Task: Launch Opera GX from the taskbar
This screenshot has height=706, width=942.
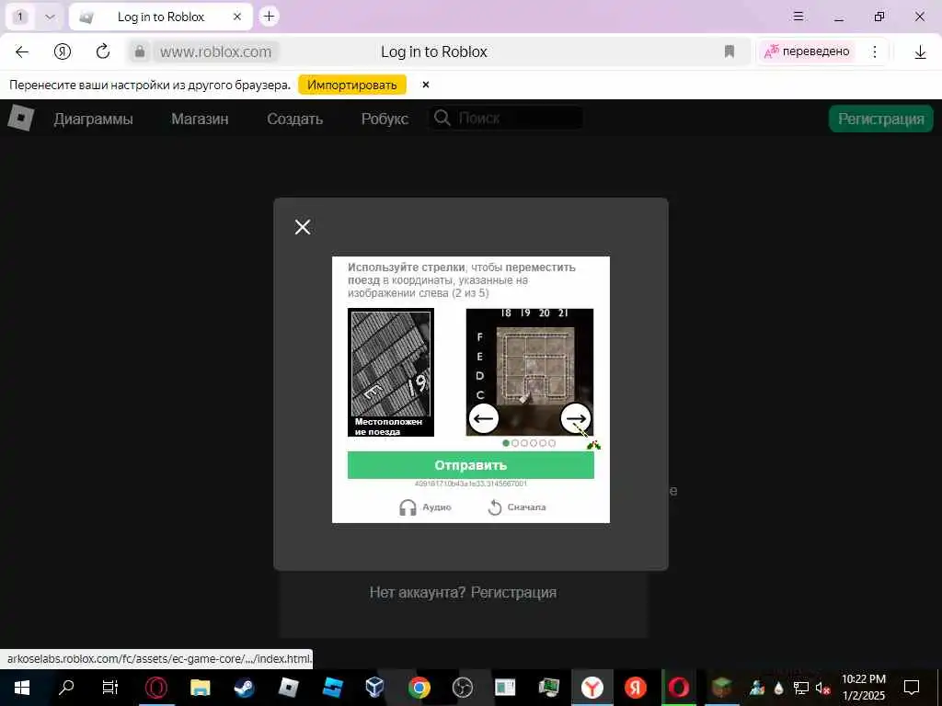Action: tap(155, 688)
